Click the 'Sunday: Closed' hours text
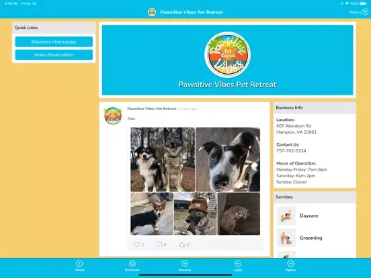 [292, 182]
